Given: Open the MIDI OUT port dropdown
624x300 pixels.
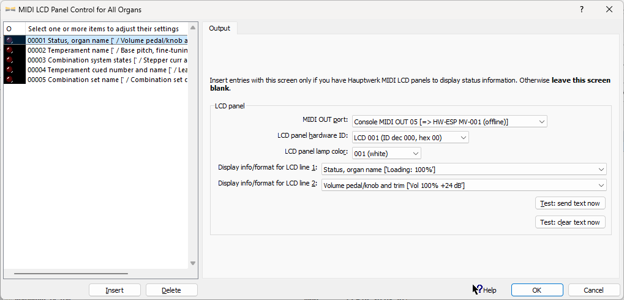Looking at the screenshot, I should (449, 121).
